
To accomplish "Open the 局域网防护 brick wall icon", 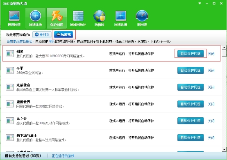I will pyautogui.click(x=78, y=18).
